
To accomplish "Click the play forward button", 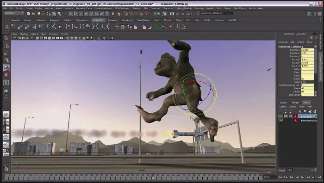I will coord(303,177).
